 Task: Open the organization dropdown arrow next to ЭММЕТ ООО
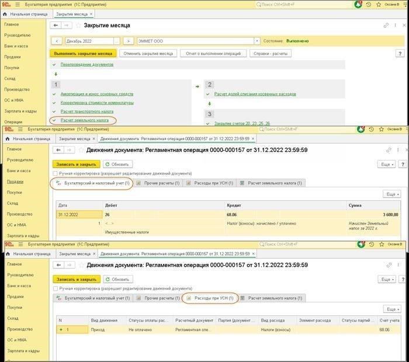[257, 41]
